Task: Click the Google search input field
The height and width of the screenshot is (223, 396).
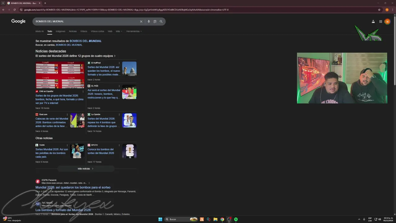Action: click(x=87, y=21)
